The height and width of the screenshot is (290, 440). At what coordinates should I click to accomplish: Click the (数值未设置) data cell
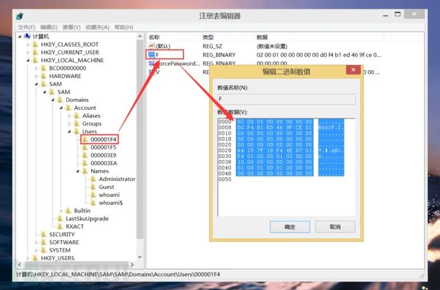272,46
